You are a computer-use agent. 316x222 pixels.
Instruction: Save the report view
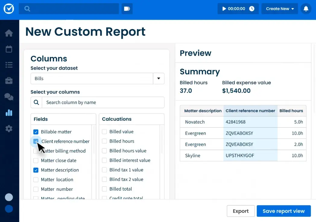tap(283, 211)
